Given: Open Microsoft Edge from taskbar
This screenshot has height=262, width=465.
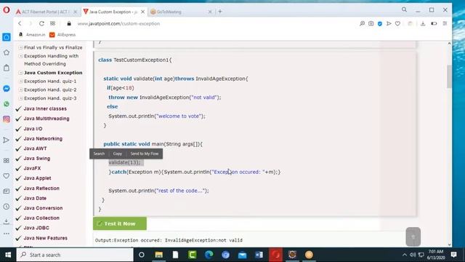Looking at the screenshot, I should [209, 255].
